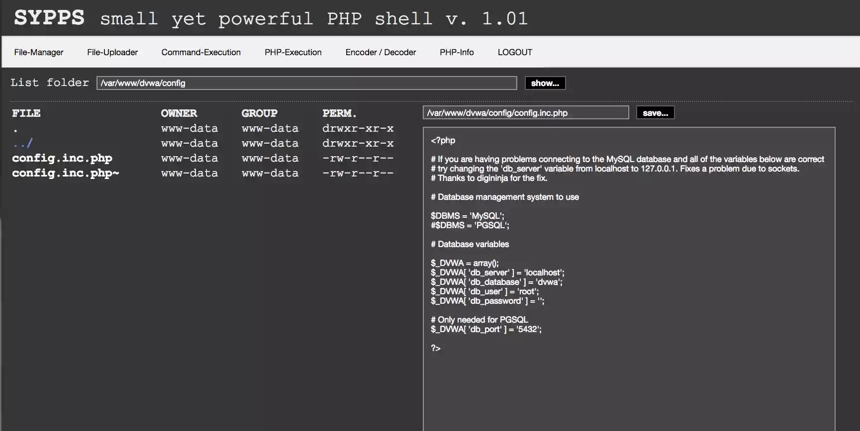Viewport: 860px width, 431px height.
Task: Open the File-Uploader tab
Action: 112,52
